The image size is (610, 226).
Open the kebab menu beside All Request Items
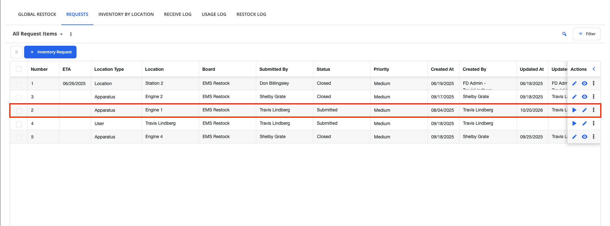pyautogui.click(x=71, y=34)
